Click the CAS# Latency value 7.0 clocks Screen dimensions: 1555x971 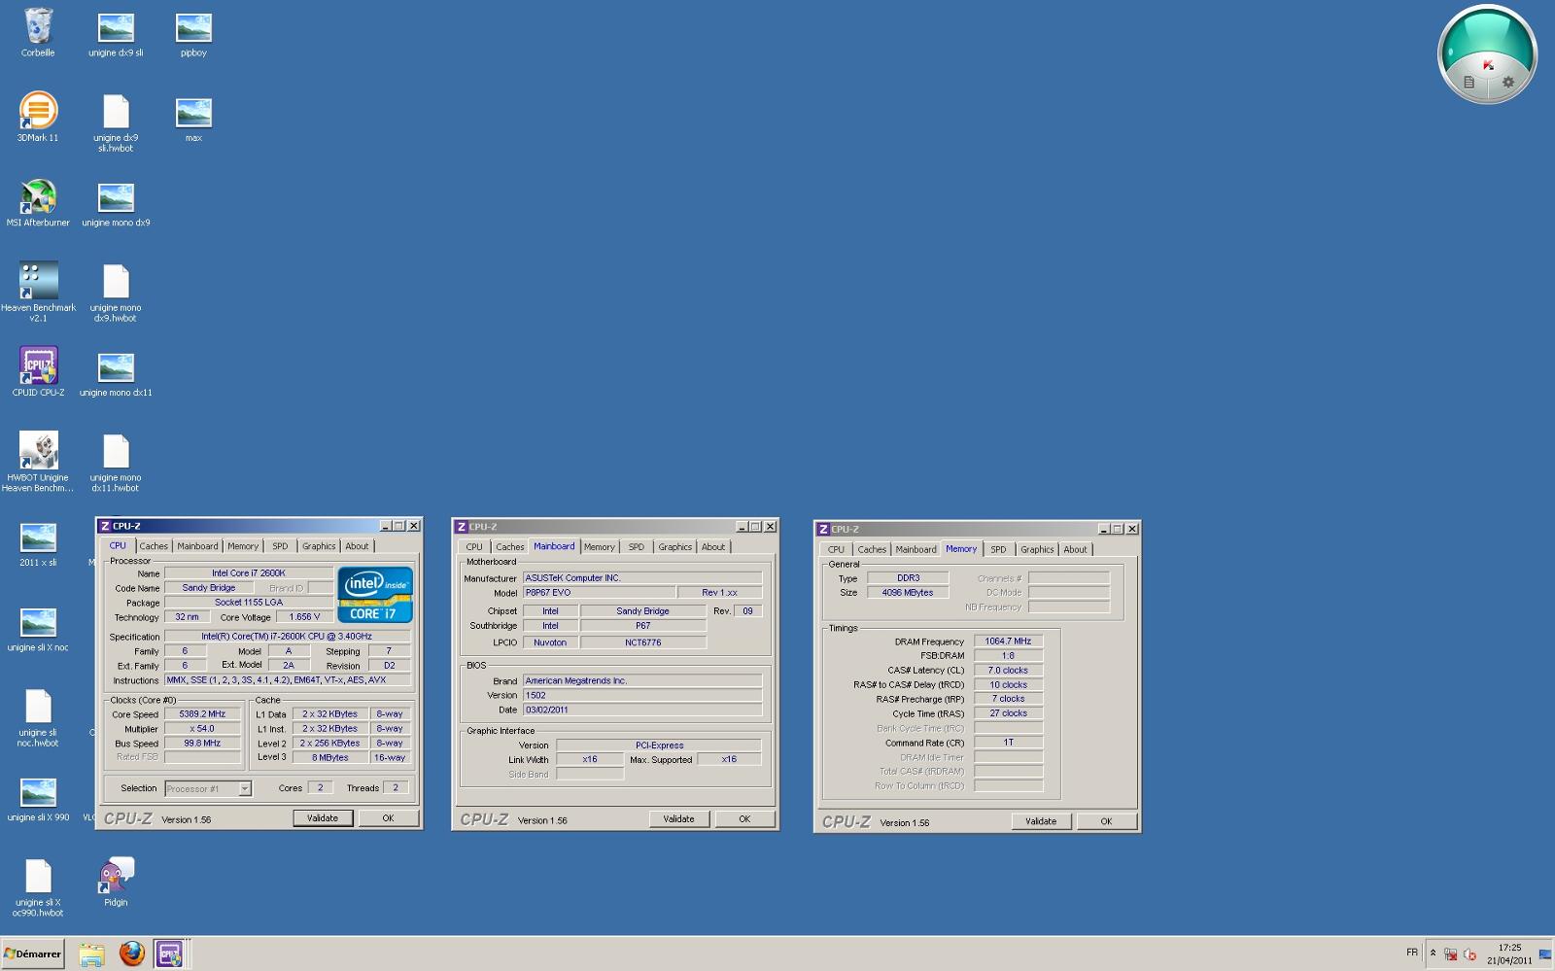1008,671
